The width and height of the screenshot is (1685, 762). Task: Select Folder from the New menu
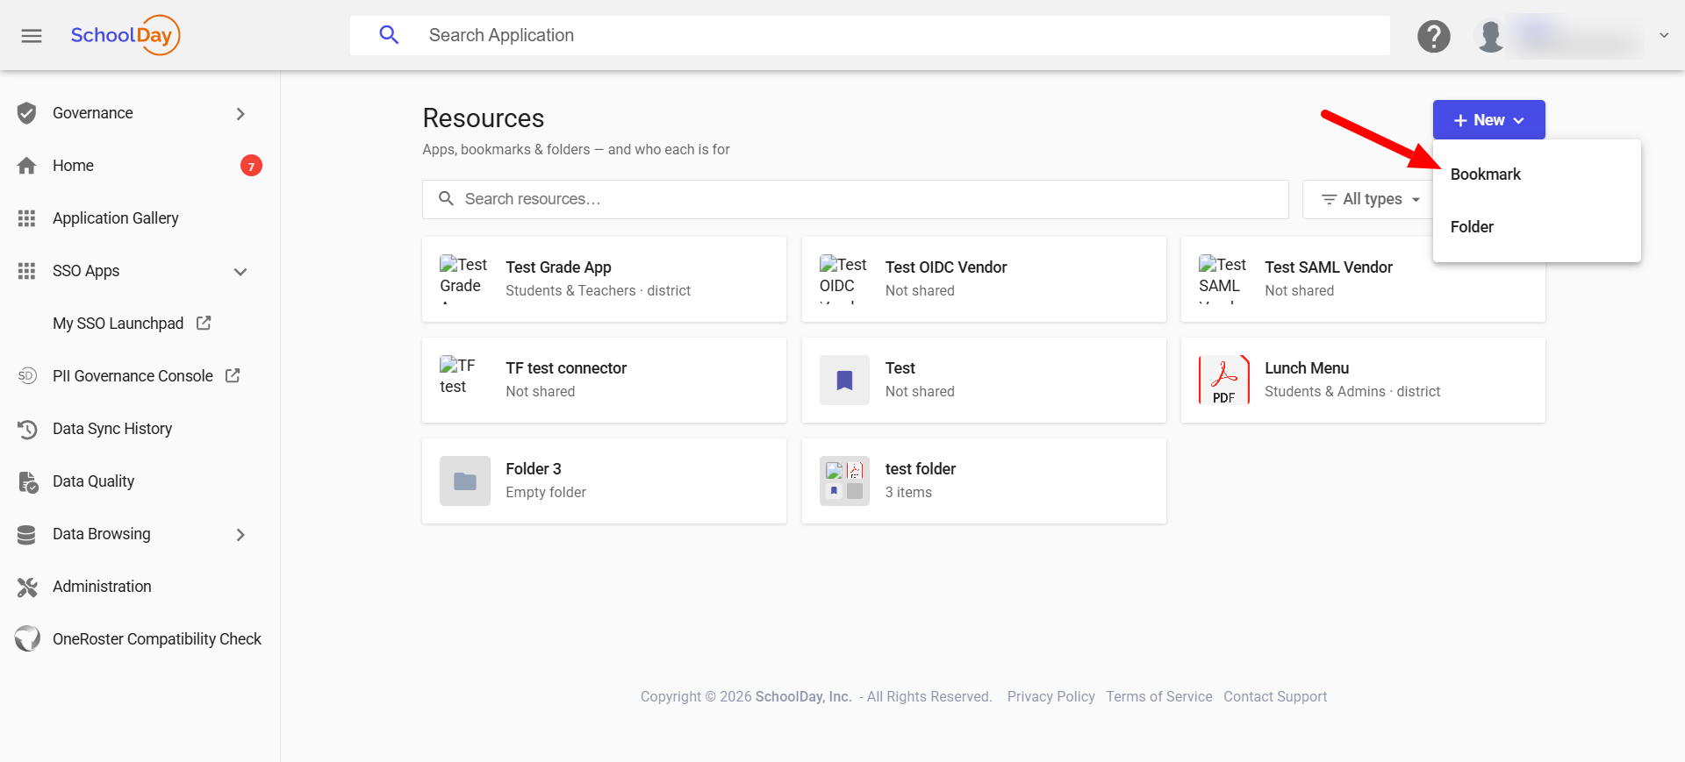[x=1537, y=227]
